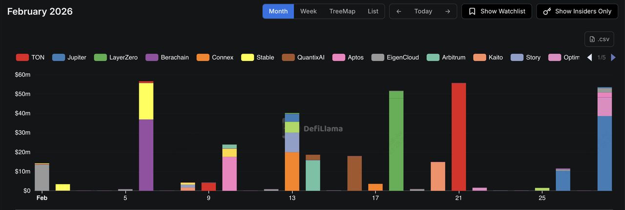
Task: Click the yellow Stable segment on Feb 6
Action: coord(146,101)
